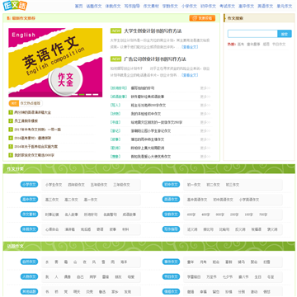The width and height of the screenshot is (297, 297).
Task: Open headline 大学生创业计划书的写作方法
Action: pyautogui.click(x=153, y=31)
